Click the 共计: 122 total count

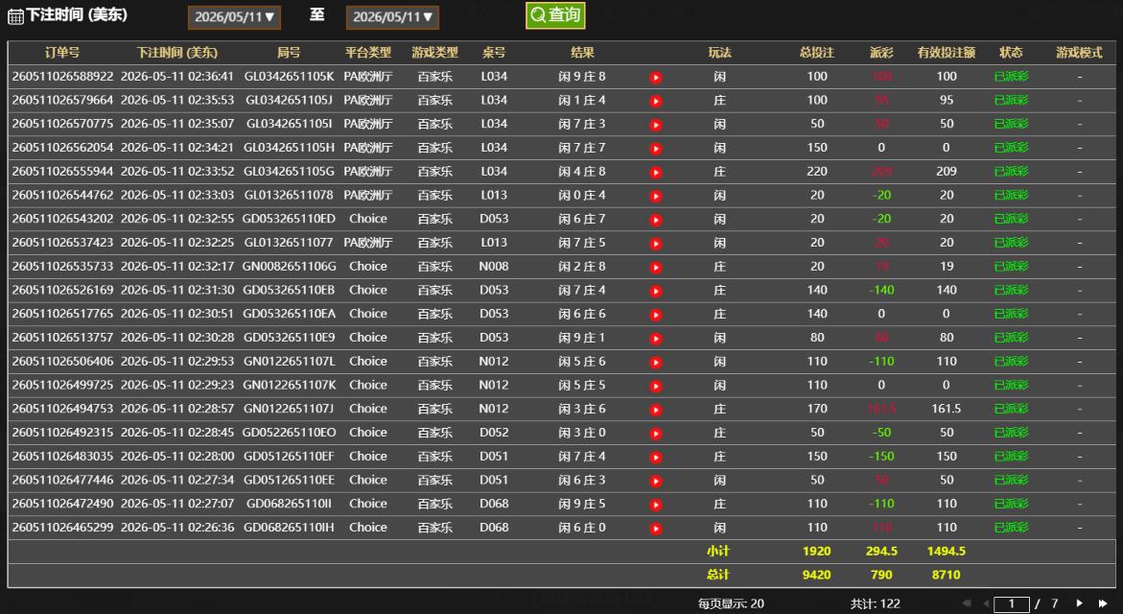[x=876, y=604]
